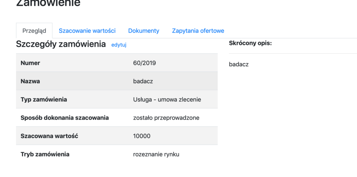The height and width of the screenshot is (177, 357).
Task: Click the Usługa - umowa zlecenie value
Action: [167, 99]
